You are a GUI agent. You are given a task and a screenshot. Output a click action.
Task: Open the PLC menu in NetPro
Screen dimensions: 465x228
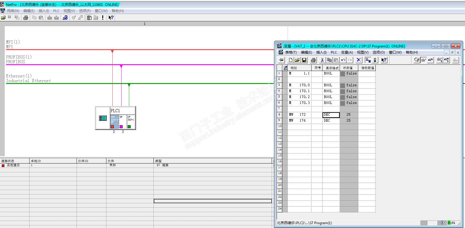pos(56,11)
